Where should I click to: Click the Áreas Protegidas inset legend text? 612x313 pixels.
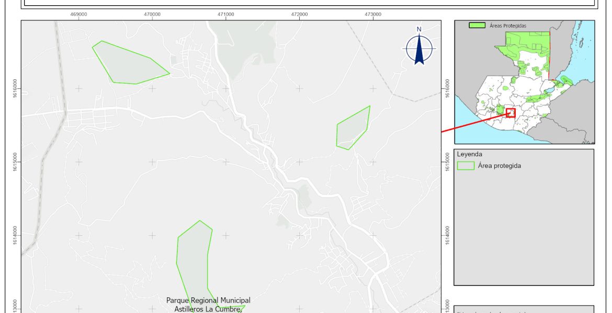[507, 25]
